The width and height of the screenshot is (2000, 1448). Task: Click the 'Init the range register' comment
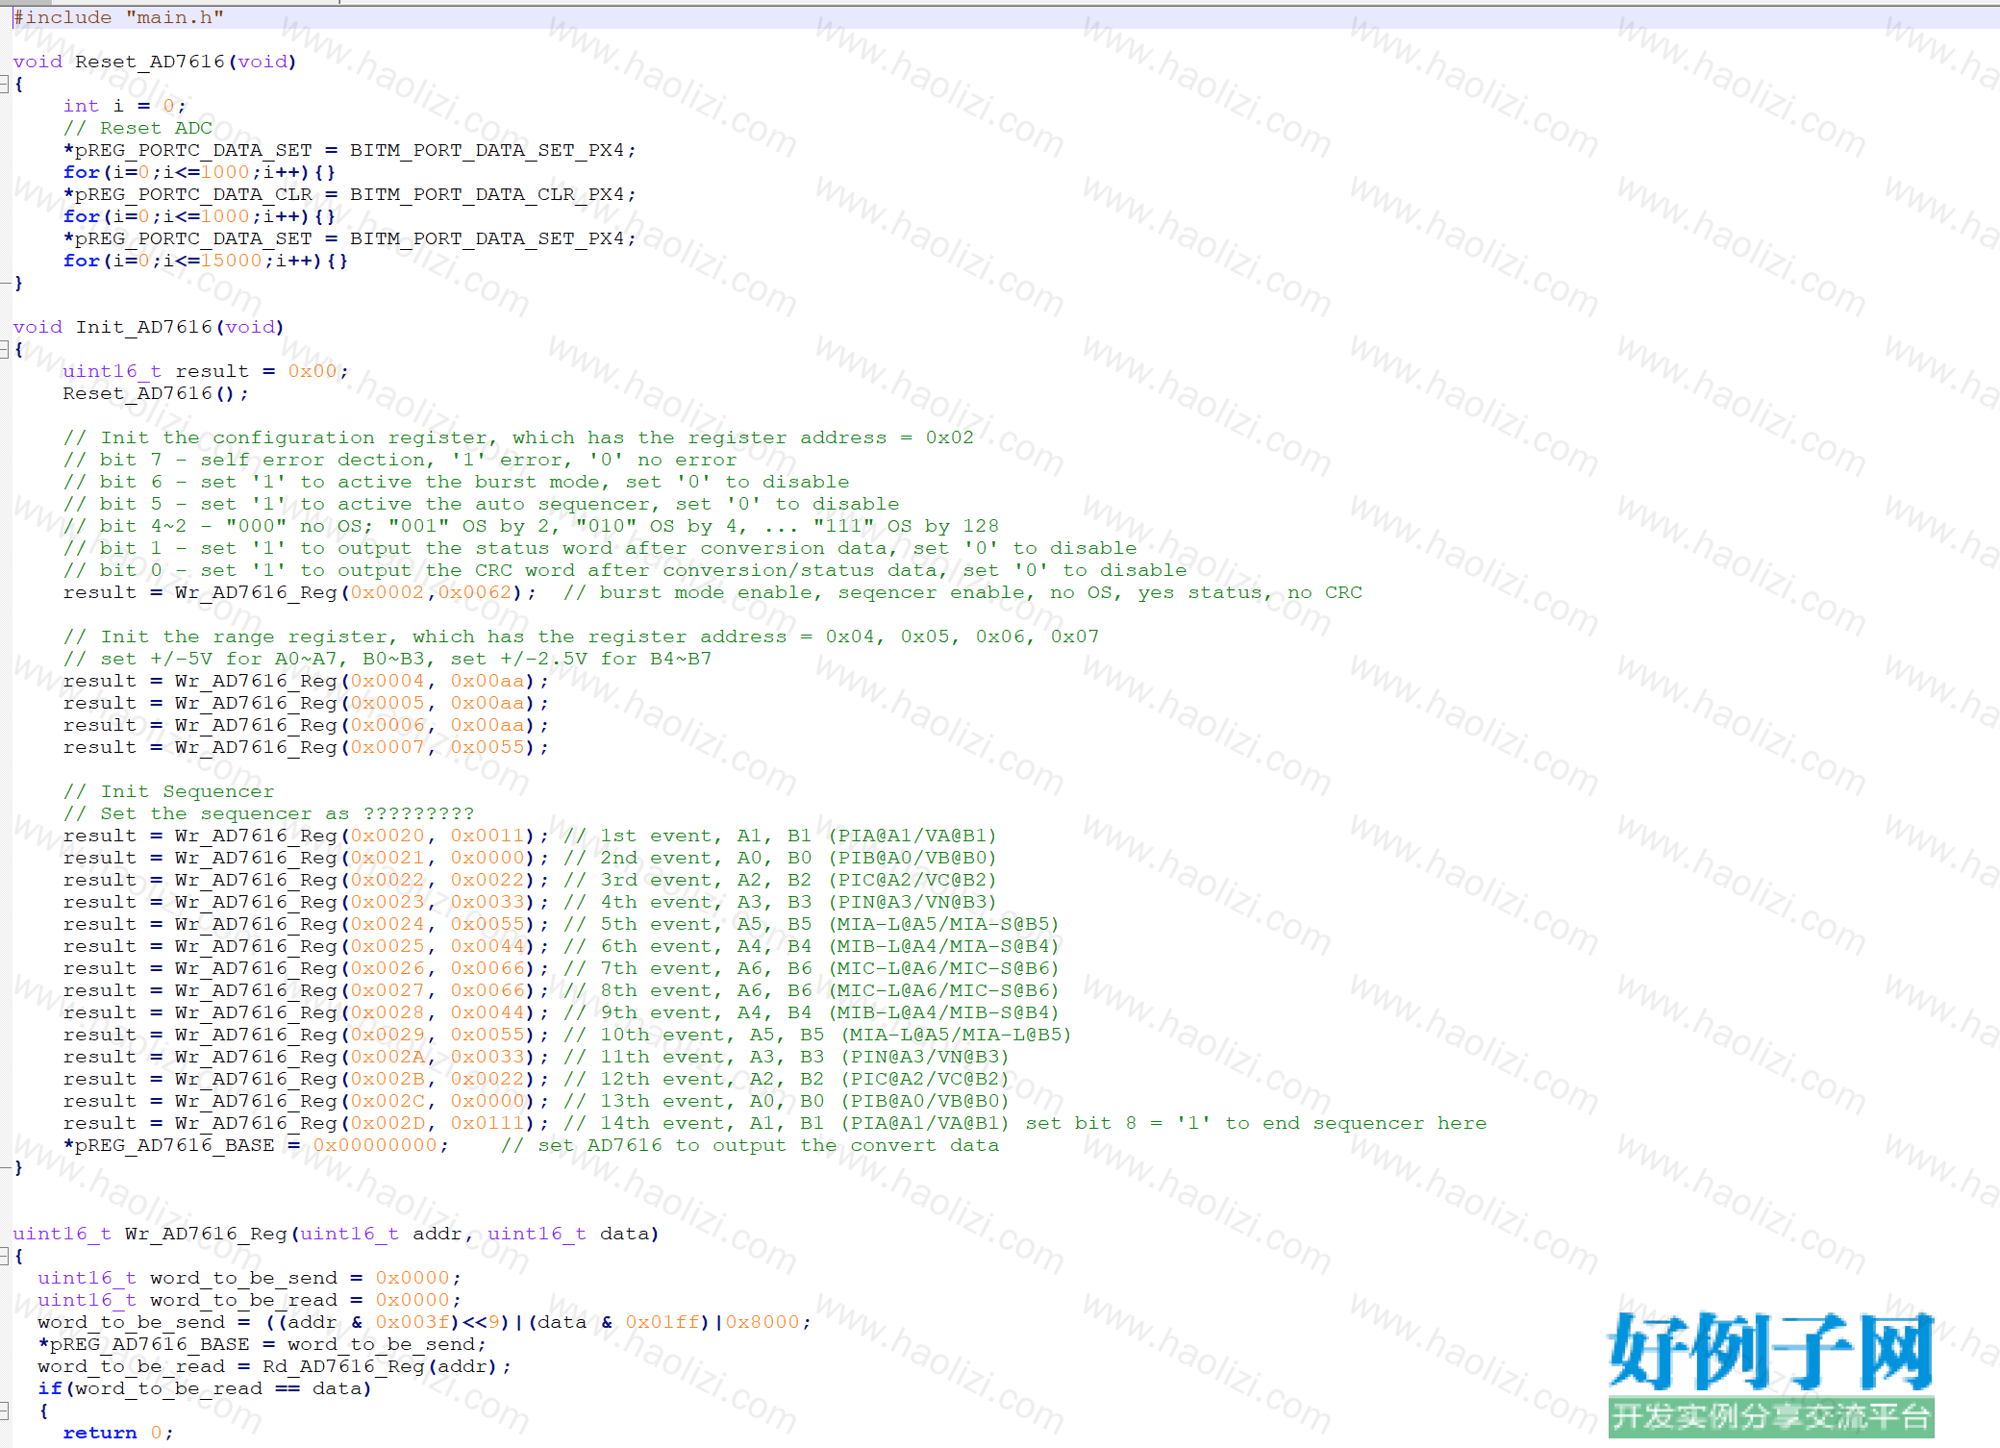(581, 637)
